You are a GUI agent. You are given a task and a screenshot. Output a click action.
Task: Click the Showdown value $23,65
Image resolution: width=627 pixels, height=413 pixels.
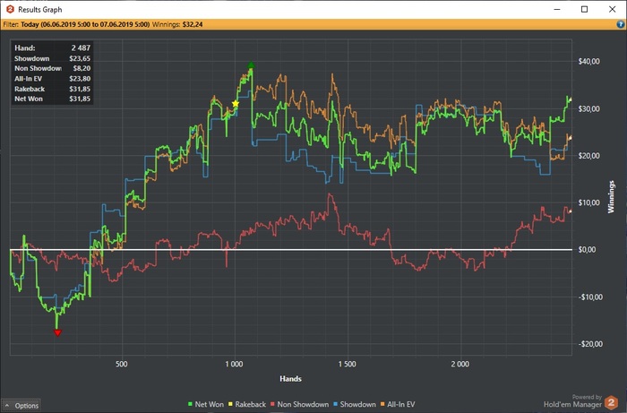coord(80,58)
